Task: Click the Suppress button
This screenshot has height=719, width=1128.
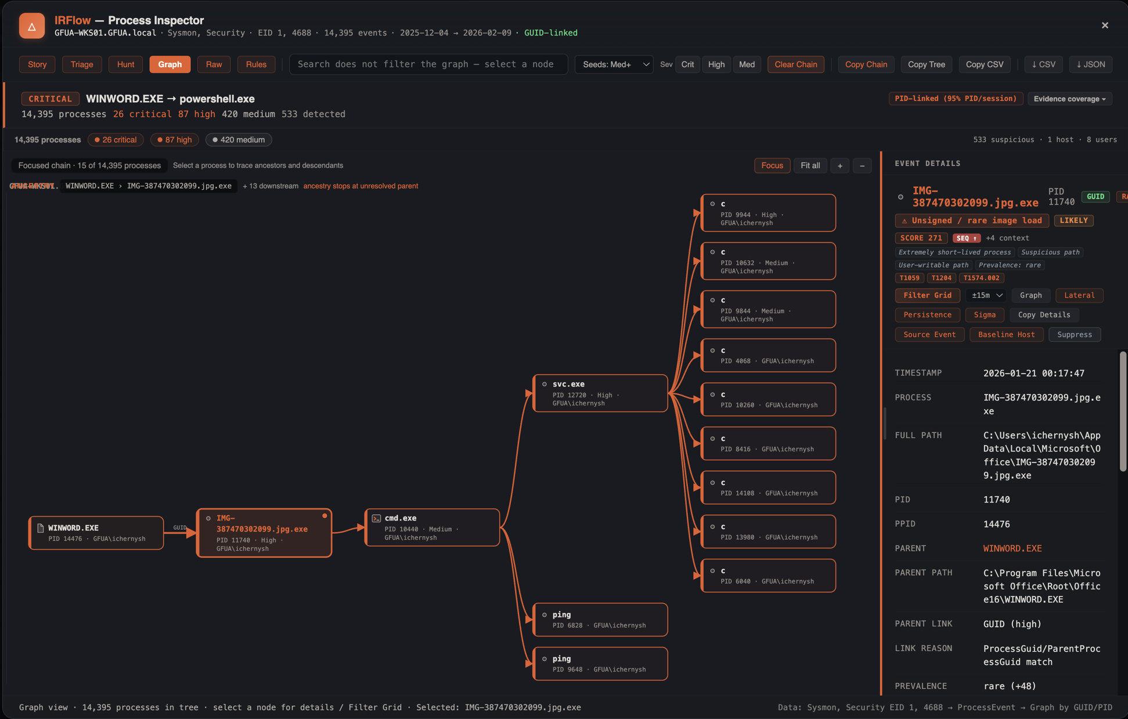Action: 1074,335
